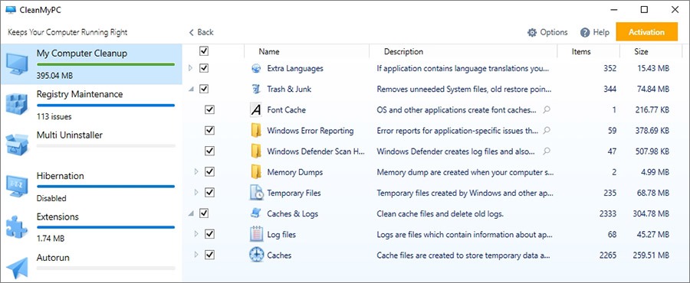
Task: Collapse the Trash & Junk group
Action: click(191, 89)
